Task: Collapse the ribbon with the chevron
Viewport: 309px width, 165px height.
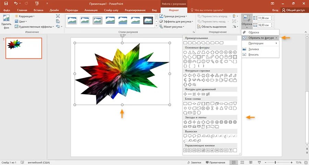Action: [306, 32]
